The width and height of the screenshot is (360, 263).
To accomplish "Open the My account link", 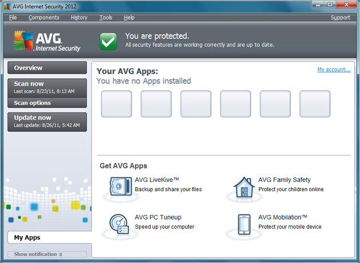I will click(x=334, y=69).
